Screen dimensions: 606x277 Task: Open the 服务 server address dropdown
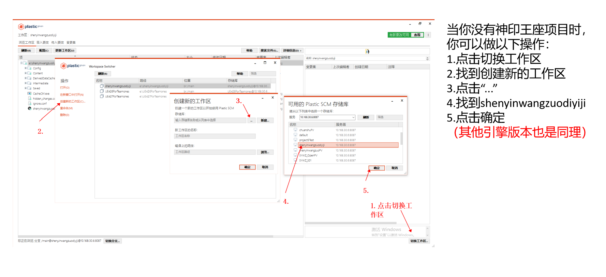point(353,117)
